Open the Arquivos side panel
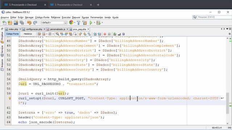 tap(2, 65)
